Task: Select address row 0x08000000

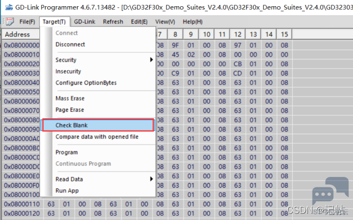Action: pyautogui.click(x=22, y=45)
